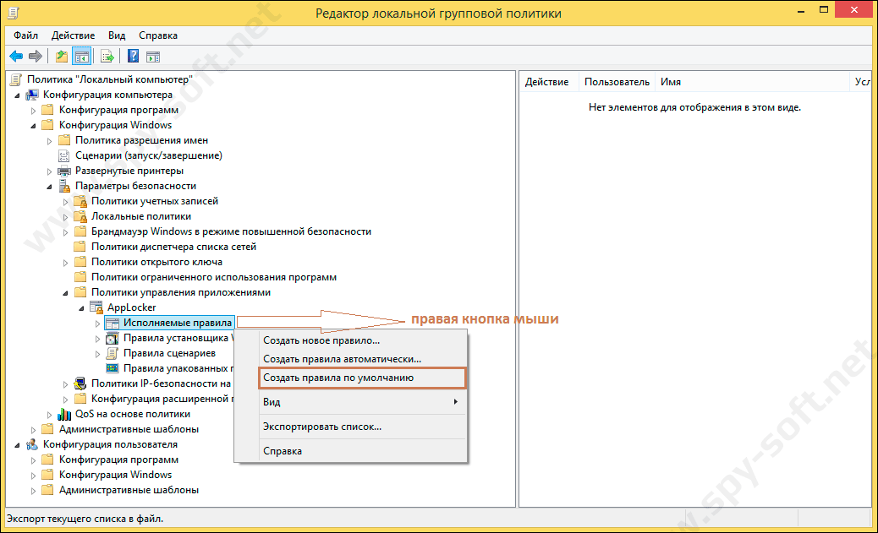This screenshot has height=533, width=878.
Task: Select Политики диспетчера списка сетей tree item
Action: (173, 247)
